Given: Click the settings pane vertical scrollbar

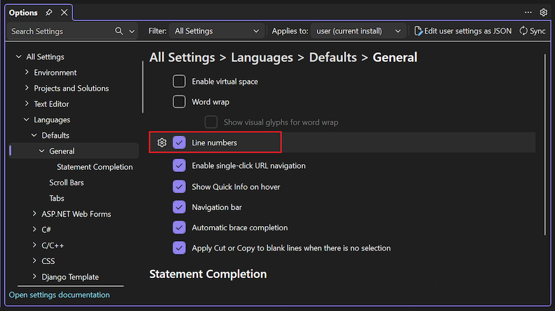Looking at the screenshot, I should pyautogui.click(x=545, y=144).
